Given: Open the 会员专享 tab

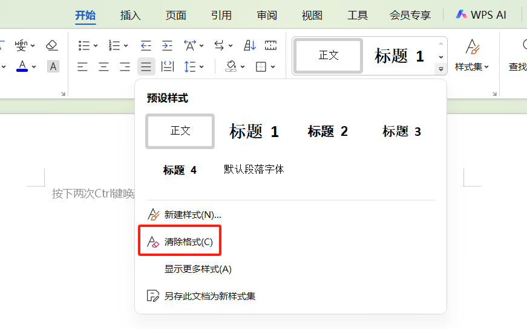Looking at the screenshot, I should (x=410, y=15).
